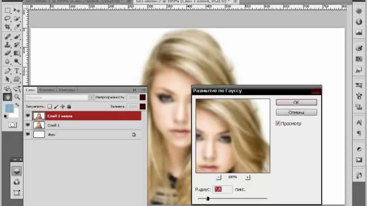Open the Swatches panel icon
Viewport: 367px width, 206px height.
coord(359,59)
